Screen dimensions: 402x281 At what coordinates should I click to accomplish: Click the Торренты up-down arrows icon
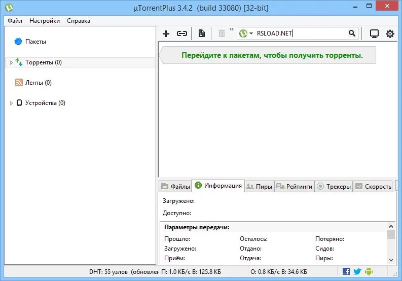(x=19, y=62)
